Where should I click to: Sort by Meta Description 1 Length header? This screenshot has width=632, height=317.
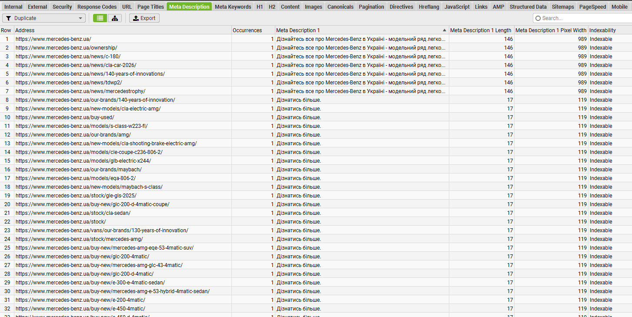[482, 30]
